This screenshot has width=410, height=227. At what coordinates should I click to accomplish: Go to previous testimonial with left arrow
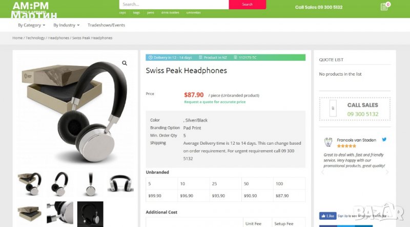(322, 172)
